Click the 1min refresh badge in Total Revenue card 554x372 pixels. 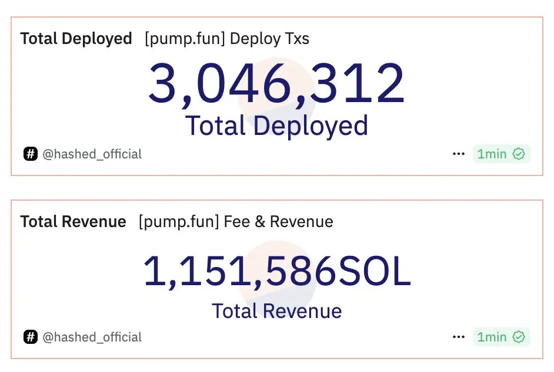tap(501, 337)
